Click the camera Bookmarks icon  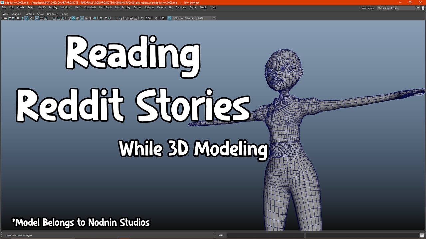point(18,18)
